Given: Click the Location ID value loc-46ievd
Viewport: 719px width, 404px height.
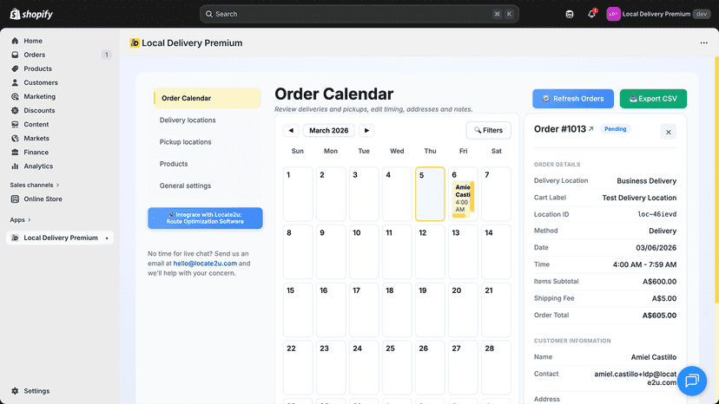Looking at the screenshot, I should point(656,214).
